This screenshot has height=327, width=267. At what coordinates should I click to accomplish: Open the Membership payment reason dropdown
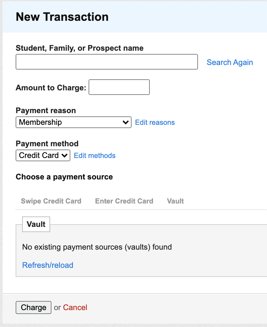point(74,122)
